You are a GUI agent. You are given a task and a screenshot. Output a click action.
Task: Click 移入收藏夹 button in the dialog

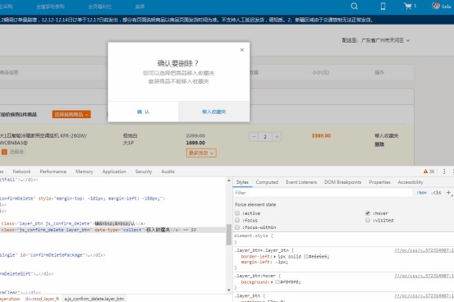click(214, 112)
